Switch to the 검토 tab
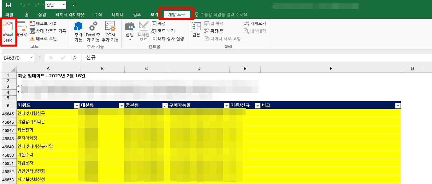 137,15
